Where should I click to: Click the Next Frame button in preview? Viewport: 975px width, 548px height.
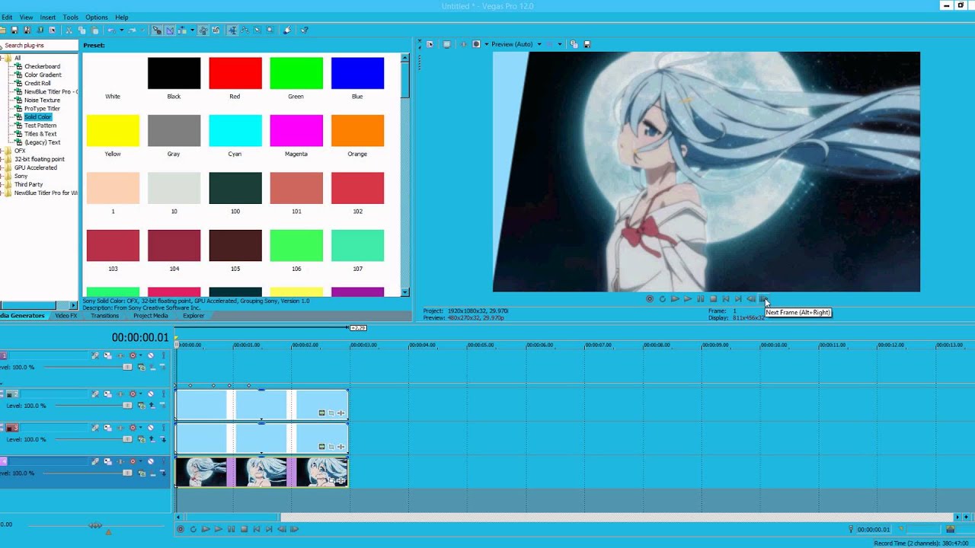pyautogui.click(x=763, y=299)
